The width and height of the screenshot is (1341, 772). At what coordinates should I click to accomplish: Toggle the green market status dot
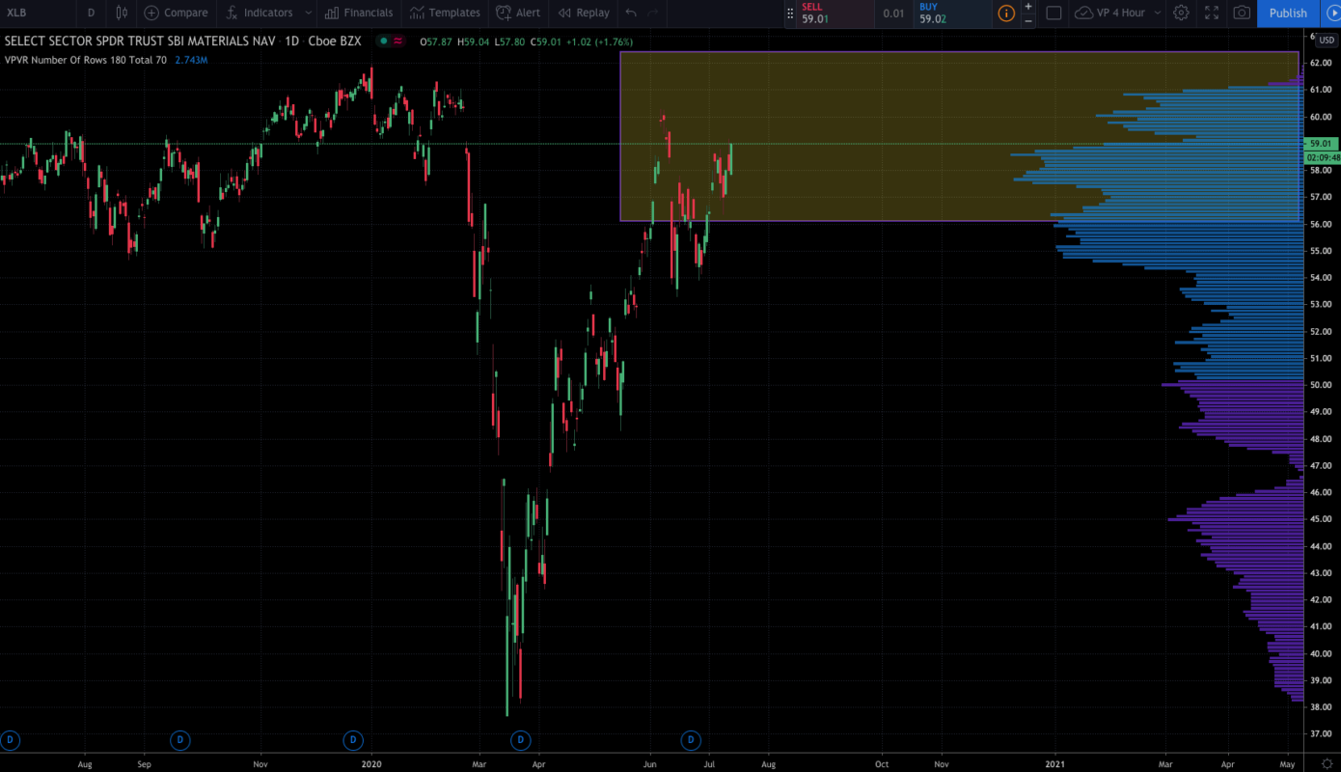coord(384,41)
